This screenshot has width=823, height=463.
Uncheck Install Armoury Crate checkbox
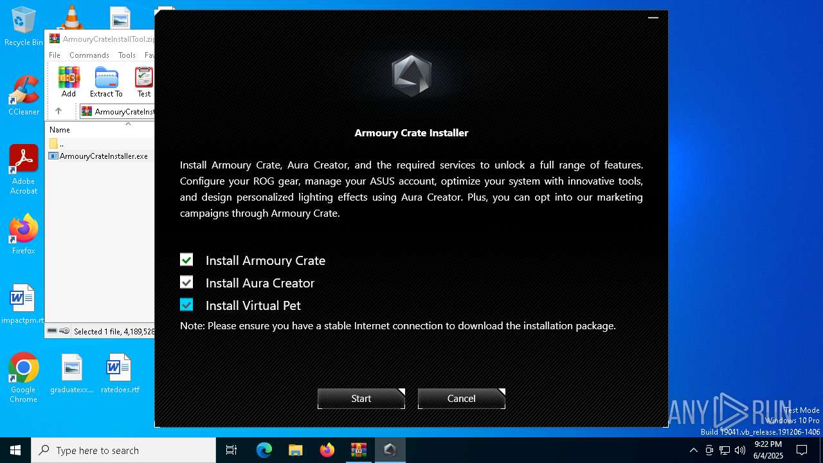point(186,260)
